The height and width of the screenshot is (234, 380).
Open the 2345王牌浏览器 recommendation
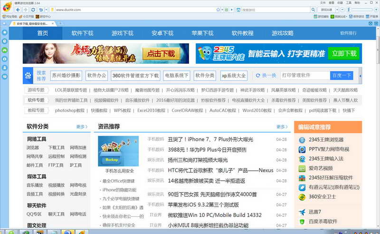(x=326, y=140)
